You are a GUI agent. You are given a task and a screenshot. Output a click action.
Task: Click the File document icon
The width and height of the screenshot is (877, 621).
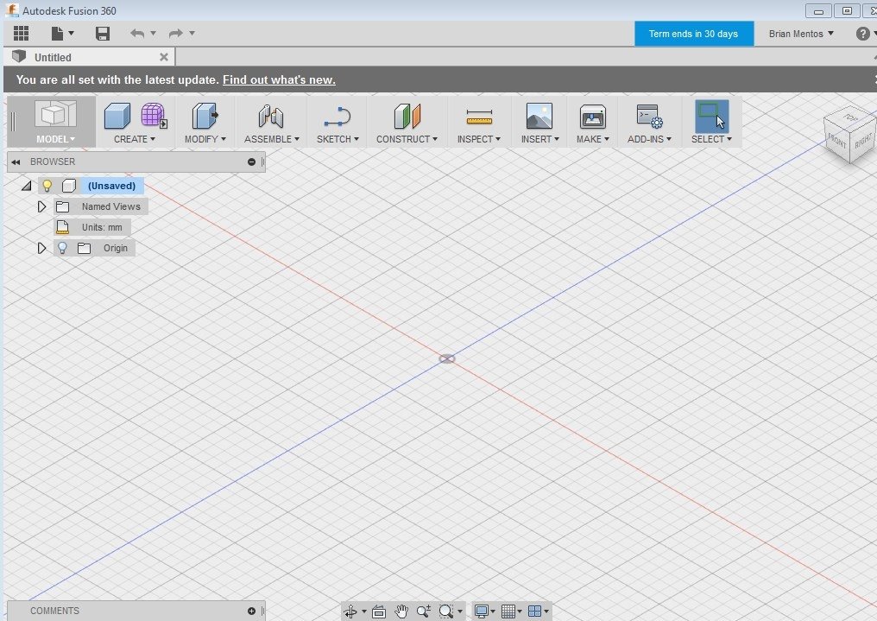point(57,34)
